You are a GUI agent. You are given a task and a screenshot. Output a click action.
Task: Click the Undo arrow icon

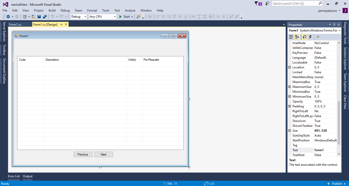(x=52, y=17)
